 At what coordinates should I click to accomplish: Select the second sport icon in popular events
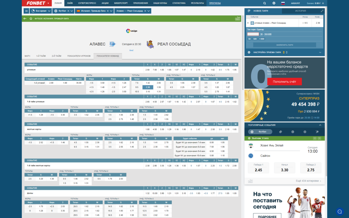(281, 132)
